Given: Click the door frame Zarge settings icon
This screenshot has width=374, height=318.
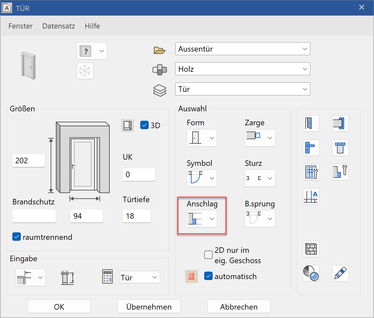Looking at the screenshot, I should [340, 124].
